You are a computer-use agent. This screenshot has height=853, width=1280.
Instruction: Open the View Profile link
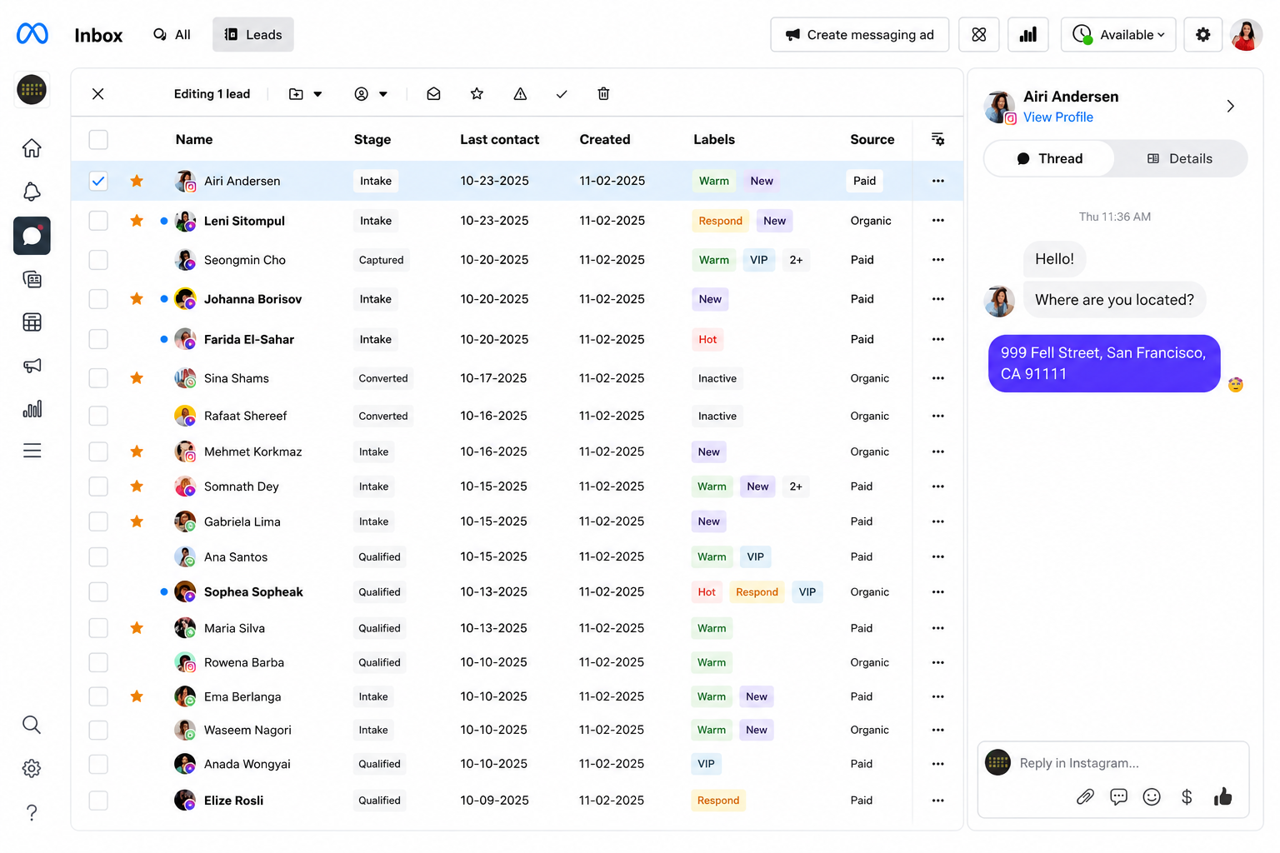1058,117
